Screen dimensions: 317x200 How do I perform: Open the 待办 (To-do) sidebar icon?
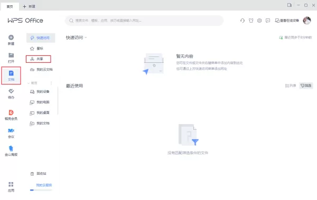11,94
